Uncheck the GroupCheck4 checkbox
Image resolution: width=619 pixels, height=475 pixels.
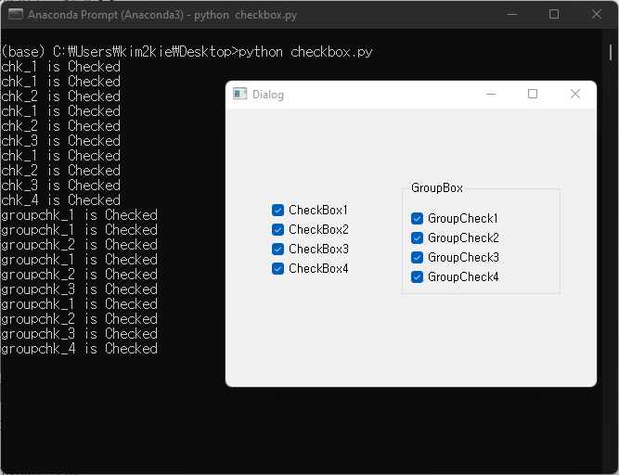point(417,277)
